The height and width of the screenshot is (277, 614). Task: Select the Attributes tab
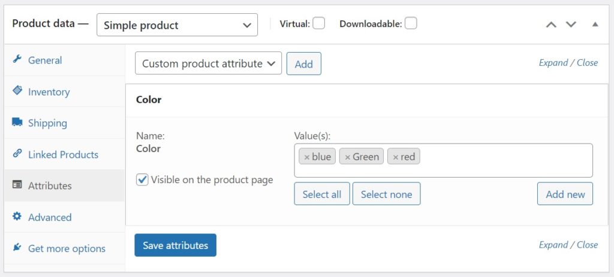click(x=65, y=185)
